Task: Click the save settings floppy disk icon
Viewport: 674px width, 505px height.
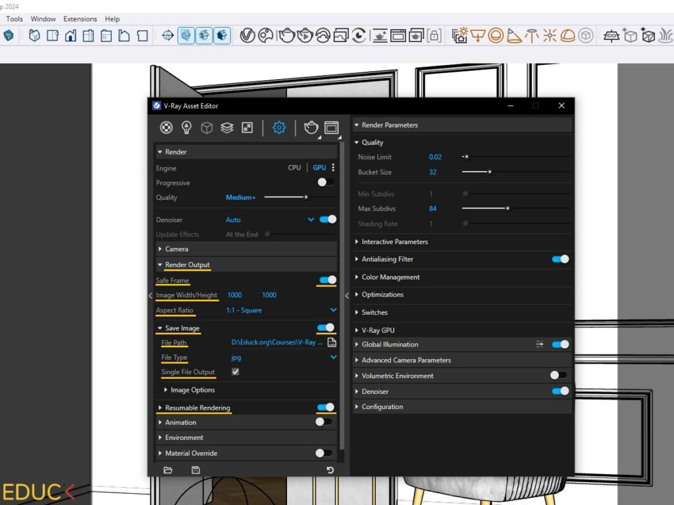Action: click(x=195, y=470)
